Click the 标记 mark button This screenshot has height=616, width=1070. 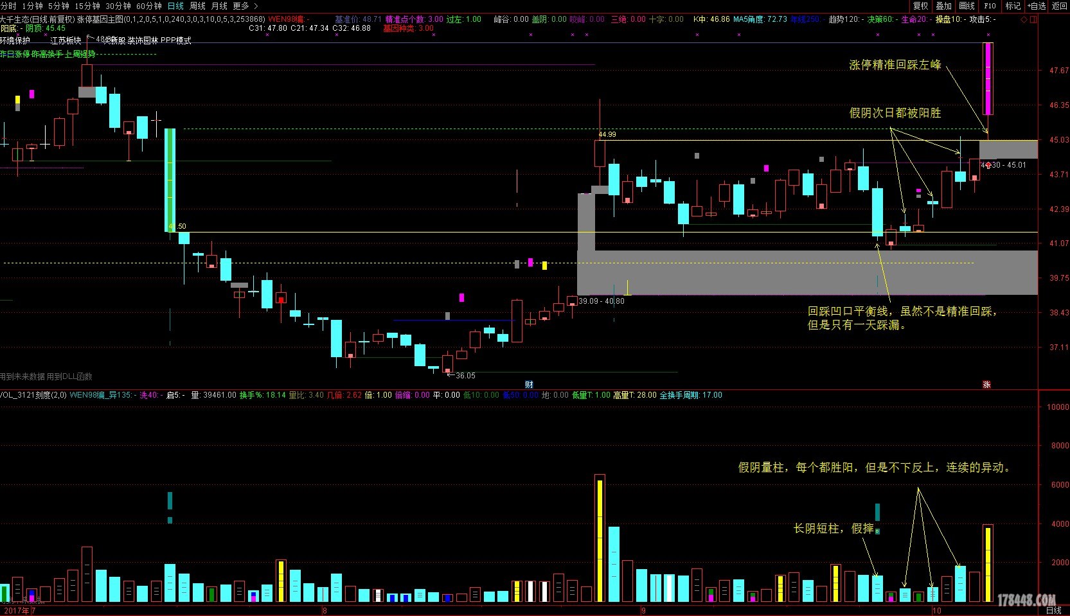(x=1013, y=6)
